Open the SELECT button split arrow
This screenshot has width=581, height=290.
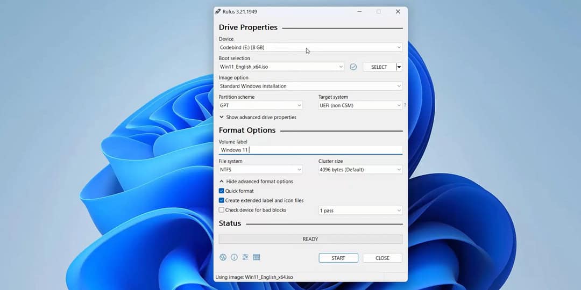pyautogui.click(x=399, y=67)
